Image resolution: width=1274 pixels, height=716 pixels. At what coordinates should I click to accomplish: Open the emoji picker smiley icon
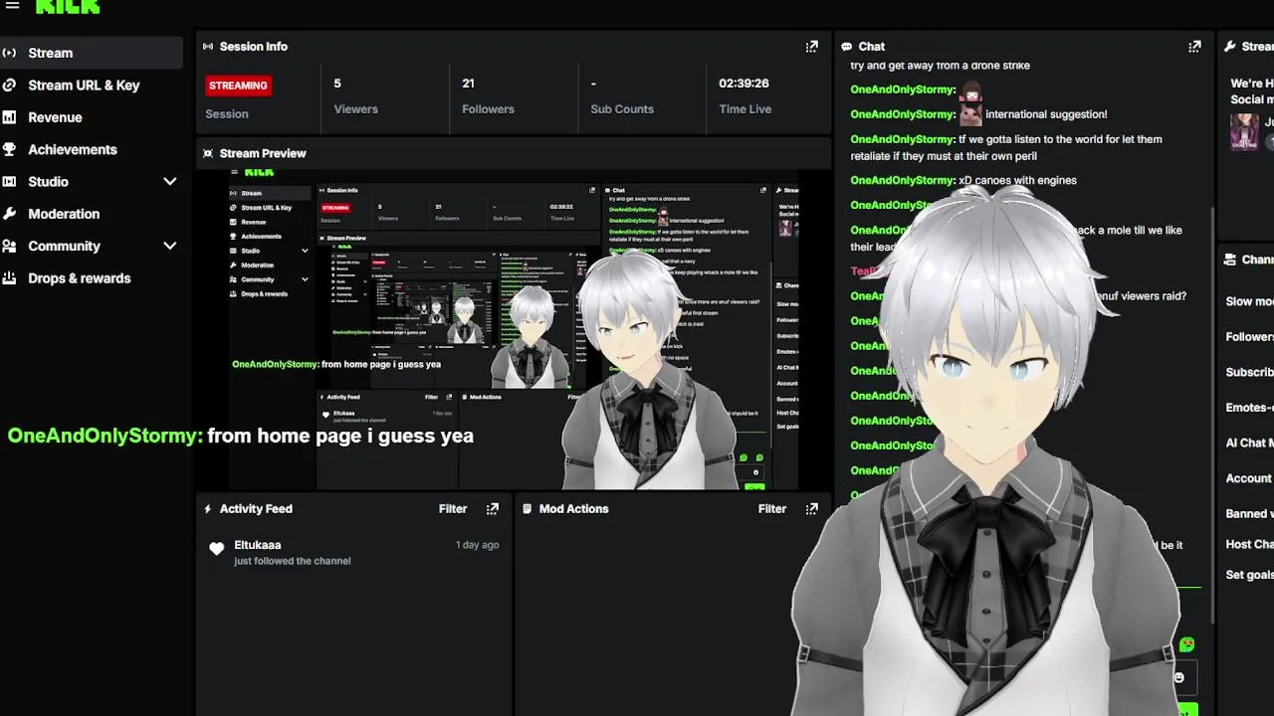[x=1179, y=677]
